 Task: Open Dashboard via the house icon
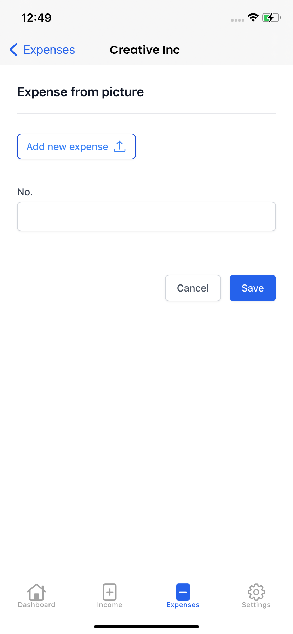click(36, 592)
